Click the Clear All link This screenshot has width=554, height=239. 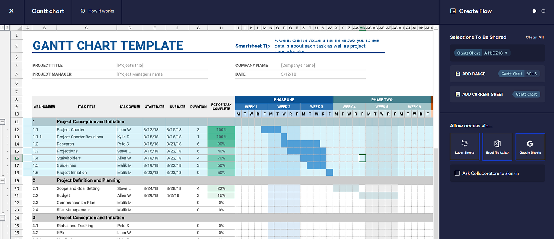click(535, 37)
